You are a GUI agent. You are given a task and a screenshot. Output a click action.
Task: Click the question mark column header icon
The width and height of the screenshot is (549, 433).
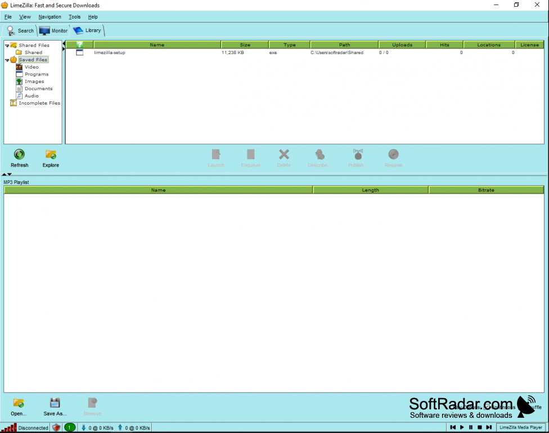pos(79,44)
